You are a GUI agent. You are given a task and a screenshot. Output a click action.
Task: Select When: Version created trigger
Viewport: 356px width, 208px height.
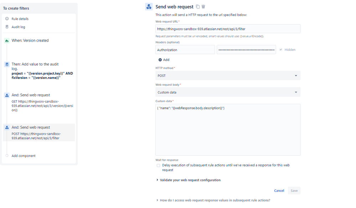click(30, 41)
